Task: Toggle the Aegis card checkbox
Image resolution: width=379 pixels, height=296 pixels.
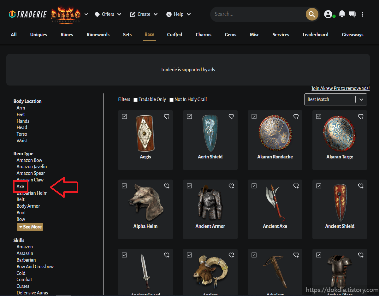Action: [x=124, y=116]
